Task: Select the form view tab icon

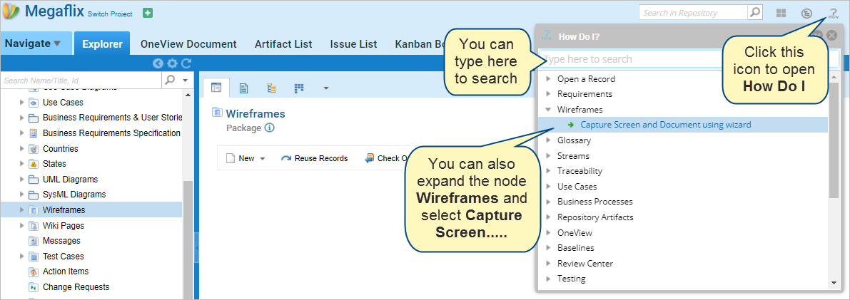Action: coord(216,88)
